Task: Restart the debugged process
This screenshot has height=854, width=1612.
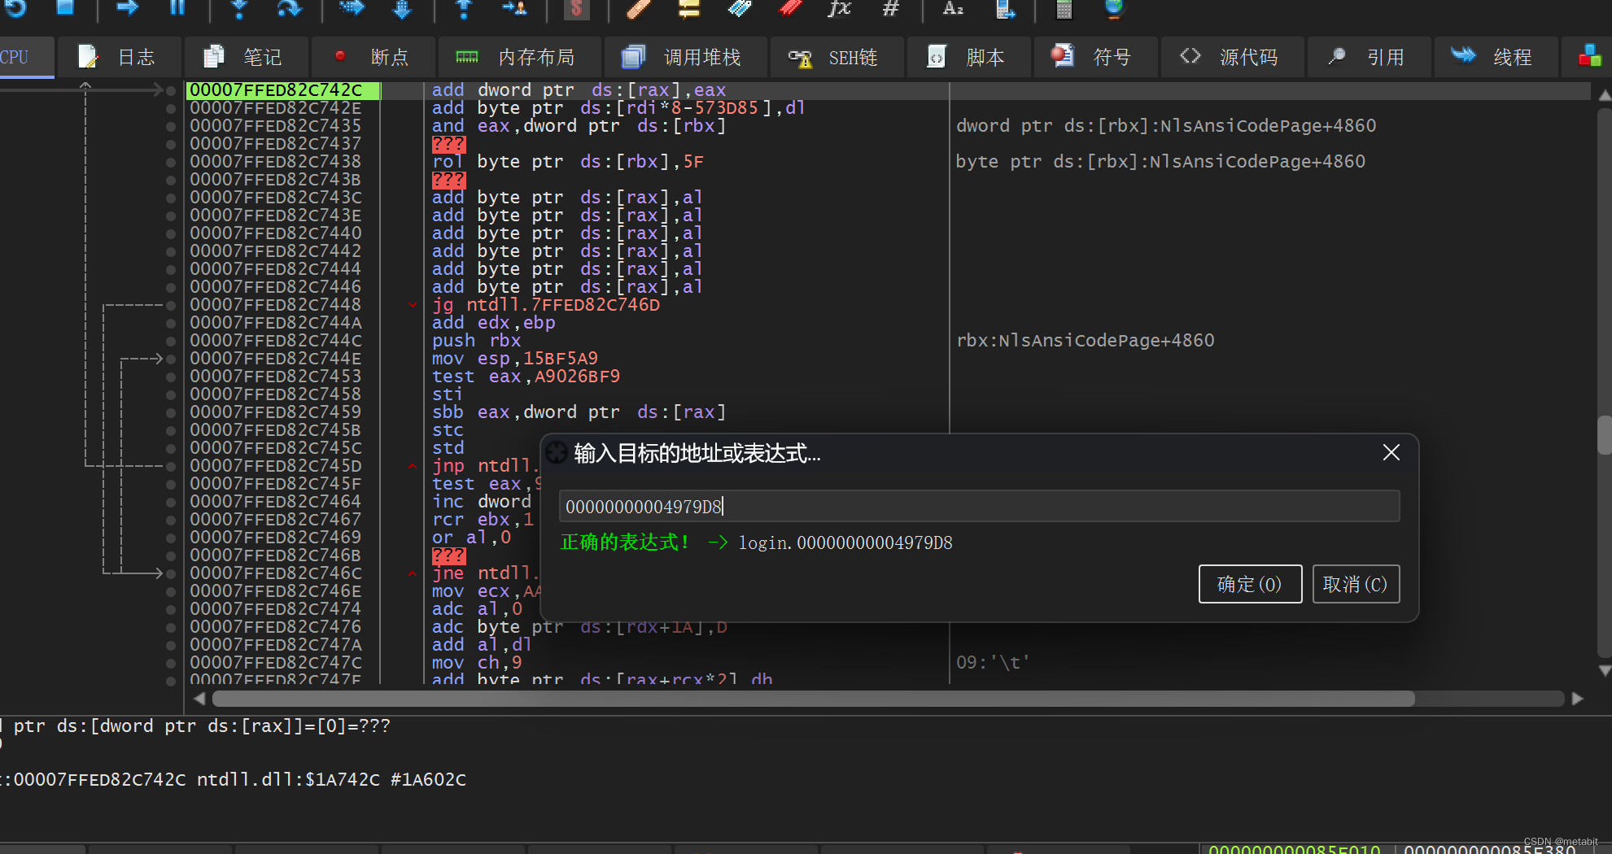Action: tap(15, 11)
